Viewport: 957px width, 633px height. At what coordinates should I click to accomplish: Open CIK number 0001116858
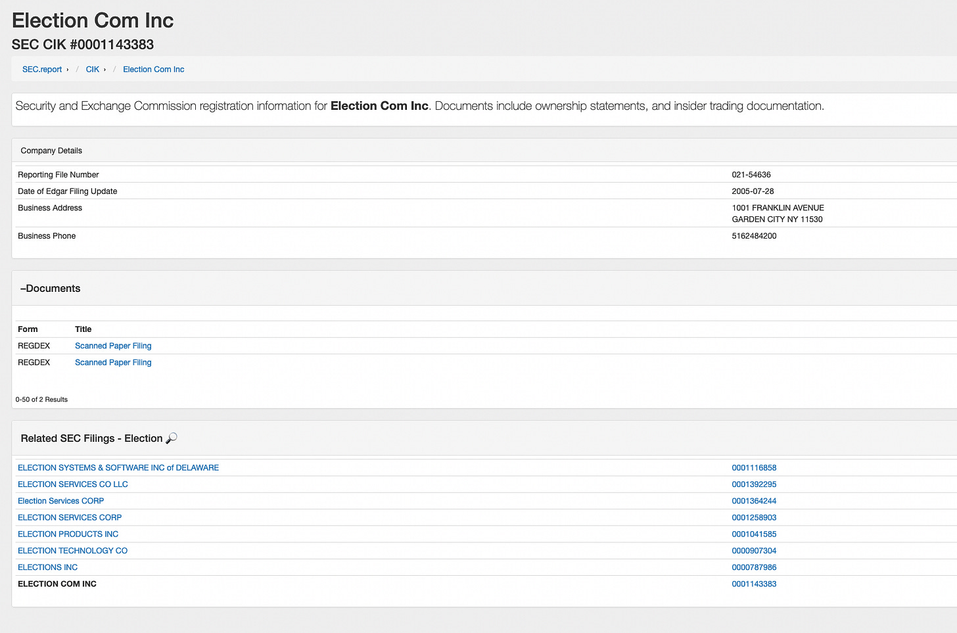[x=754, y=468]
